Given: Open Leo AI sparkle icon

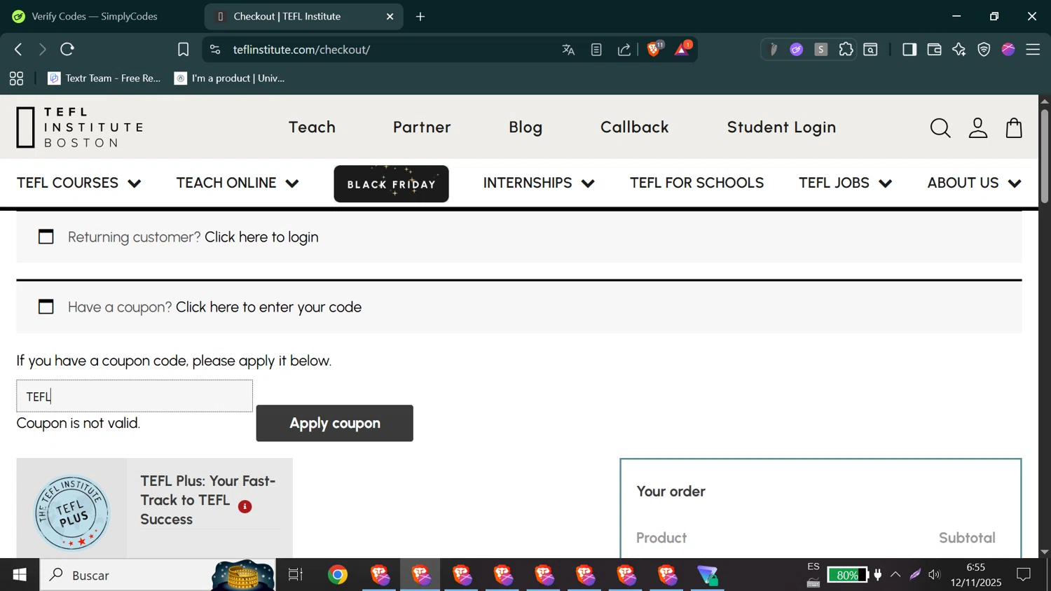Looking at the screenshot, I should pyautogui.click(x=959, y=49).
